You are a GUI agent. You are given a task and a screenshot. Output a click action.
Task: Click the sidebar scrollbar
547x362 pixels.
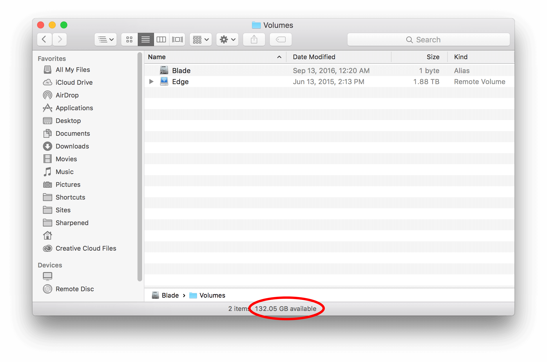[x=140, y=167]
